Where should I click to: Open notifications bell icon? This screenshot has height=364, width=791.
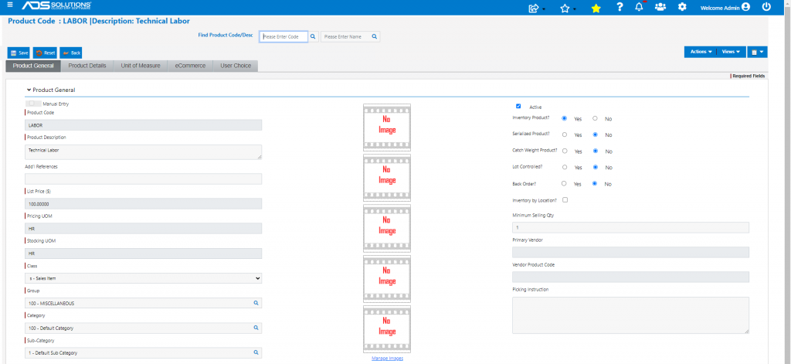pos(639,7)
